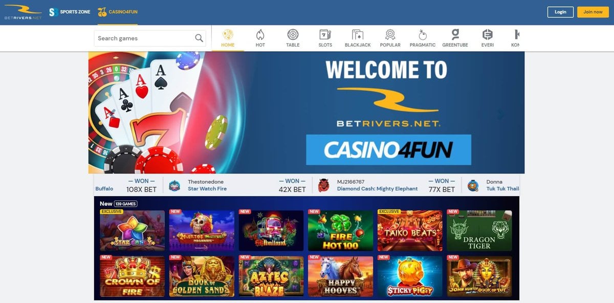Open the Star Watch Fire winner link
The width and height of the screenshot is (614, 303).
tap(207, 189)
